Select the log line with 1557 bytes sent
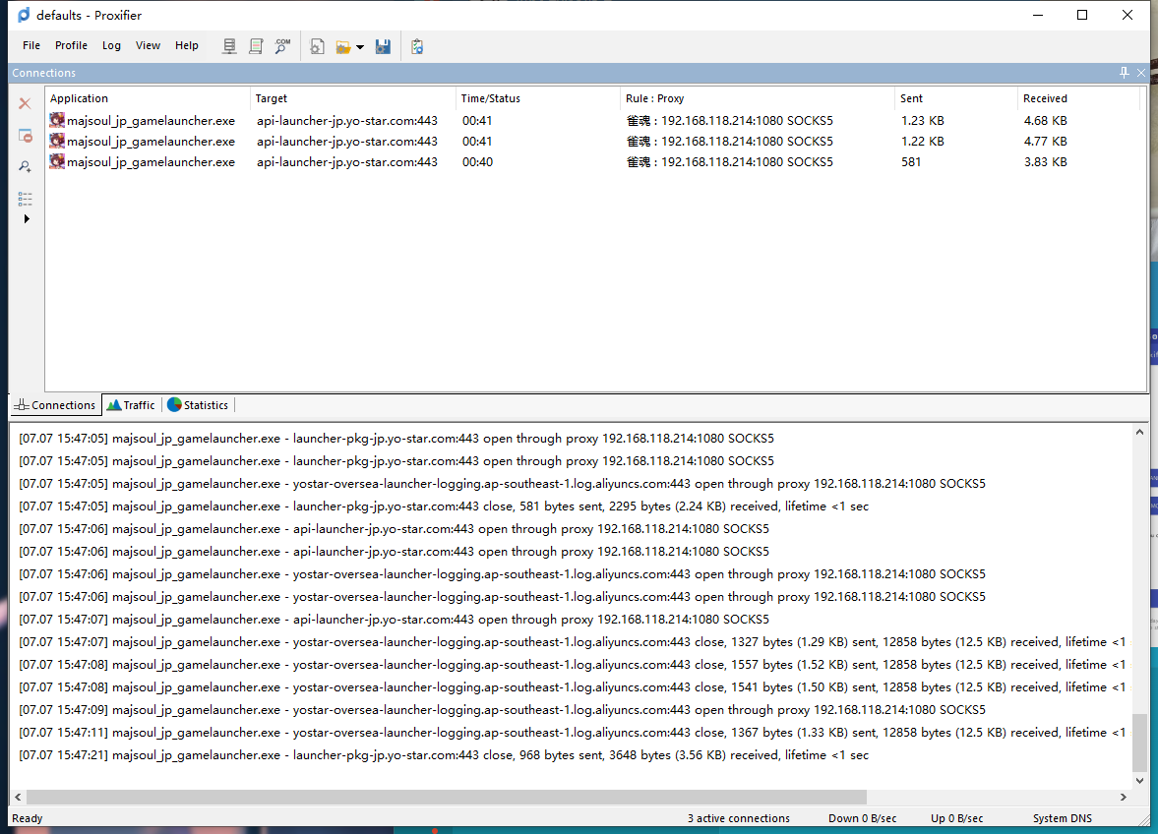The height and width of the screenshot is (834, 1158). click(x=573, y=664)
